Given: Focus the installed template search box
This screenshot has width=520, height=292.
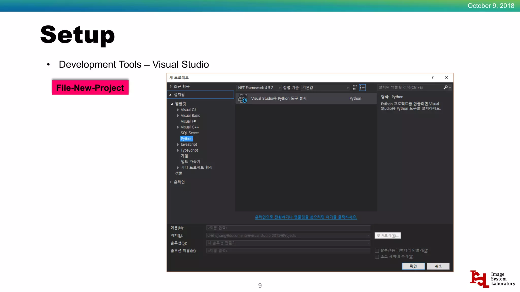Looking at the screenshot, I should [410, 87].
